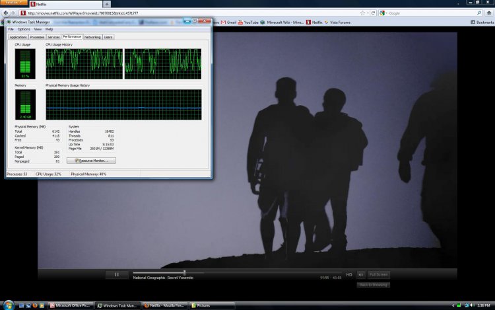Switch to Netflix Mozilla Firefox taskbar button

[x=164, y=305]
